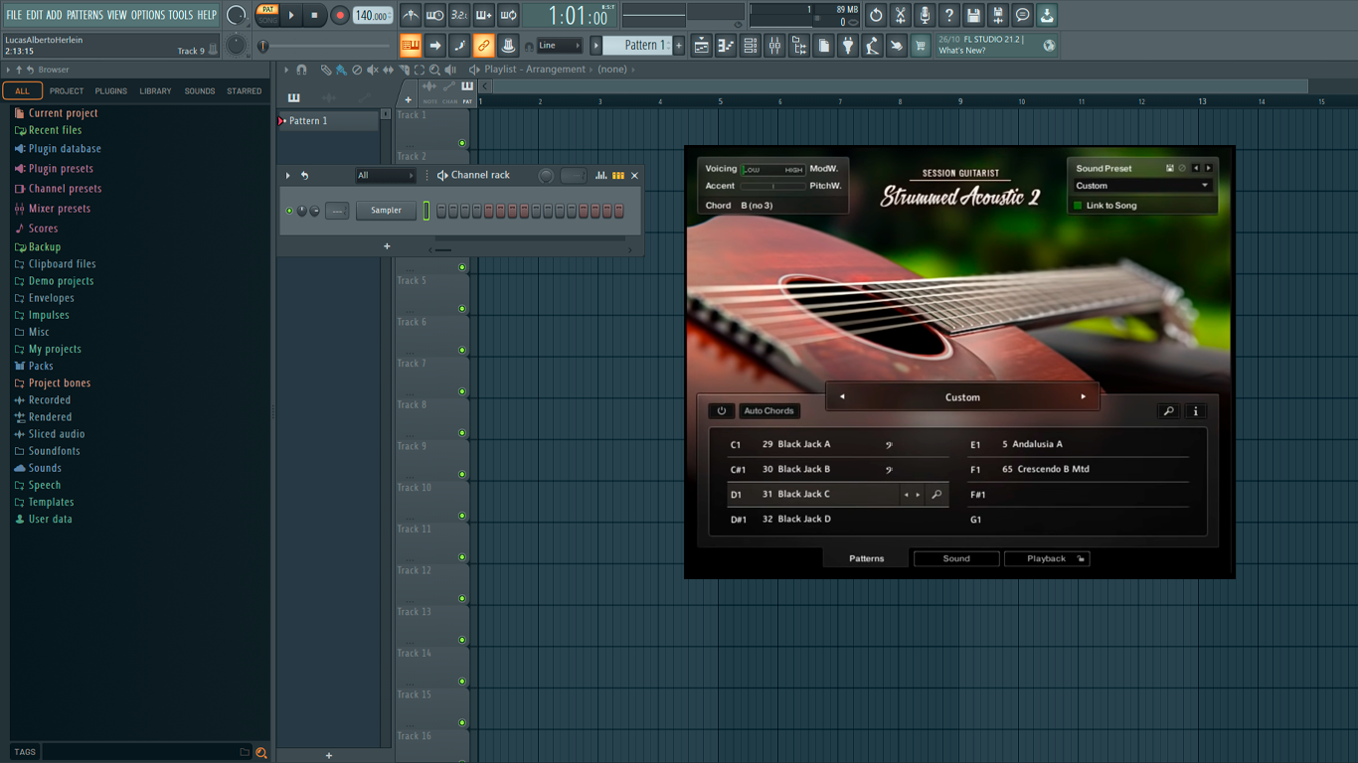1358x763 pixels.
Task: Click the Render as audio icon
Action: (998, 15)
